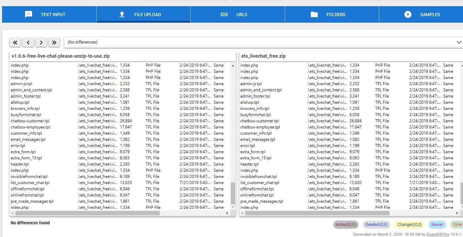
Task: Select browers_info.tpl in the left pane
Action: point(25,109)
